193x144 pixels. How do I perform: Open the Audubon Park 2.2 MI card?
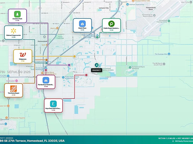coord(17,16)
